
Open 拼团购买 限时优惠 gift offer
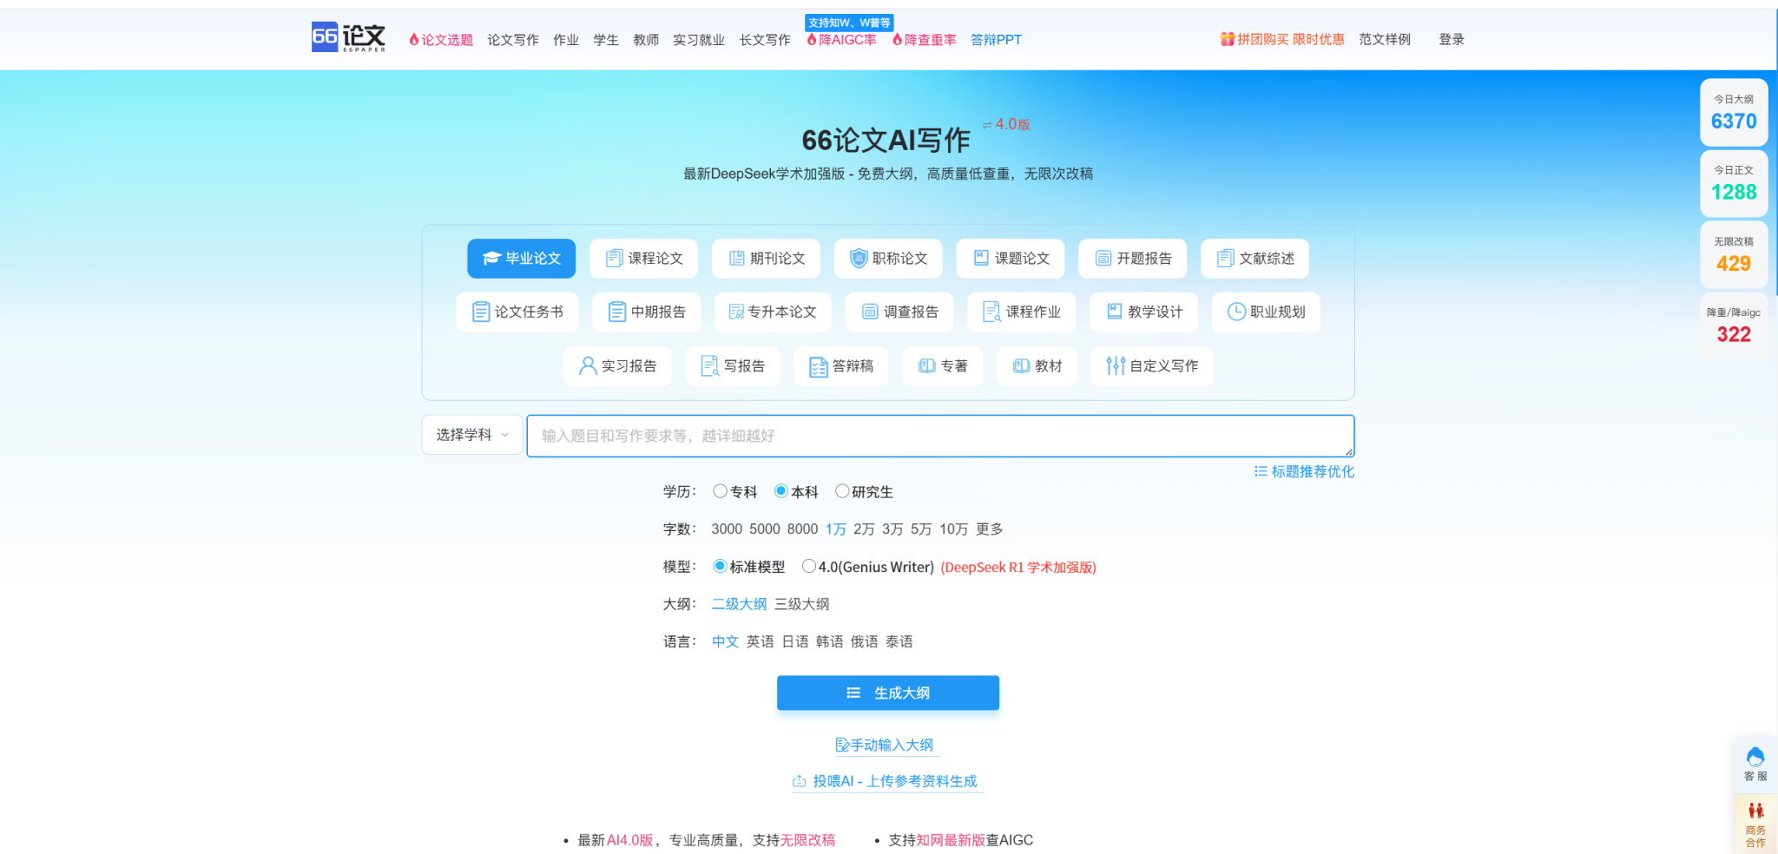click(1282, 39)
